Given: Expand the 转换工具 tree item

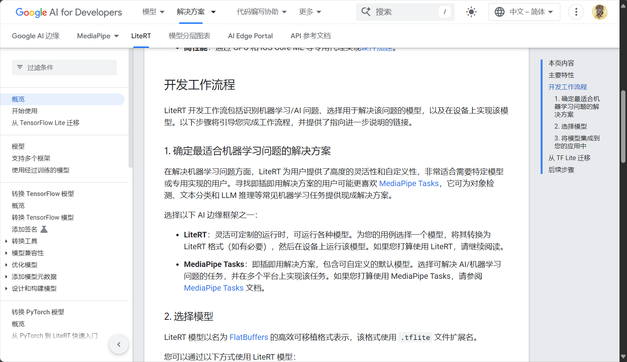Looking at the screenshot, I should click(6, 241).
